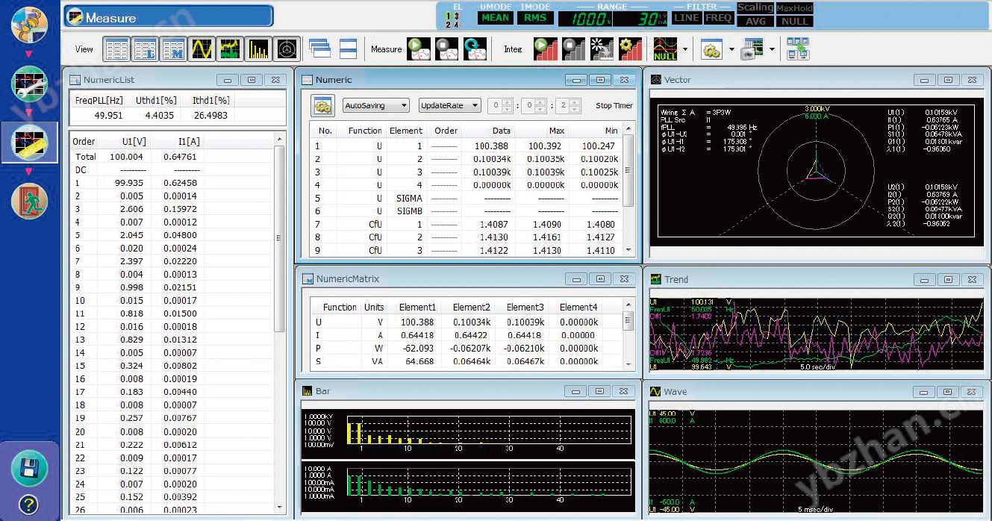
Task: Open the AutoSaving dropdown
Action: 375,105
